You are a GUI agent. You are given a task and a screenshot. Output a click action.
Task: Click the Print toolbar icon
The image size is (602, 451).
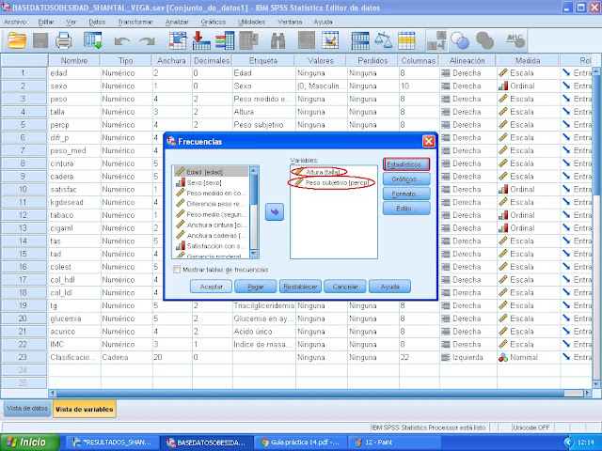coord(64,40)
